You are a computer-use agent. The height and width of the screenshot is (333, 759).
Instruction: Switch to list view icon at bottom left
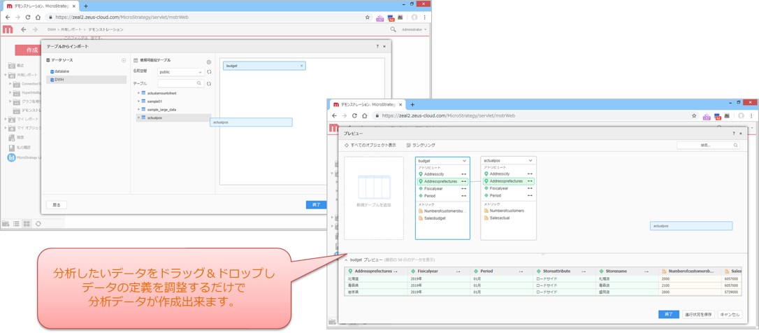click(x=17, y=224)
